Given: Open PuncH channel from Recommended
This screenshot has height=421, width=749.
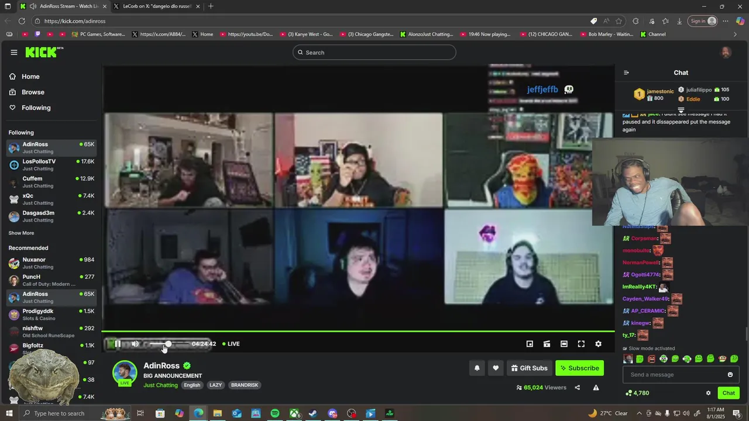Looking at the screenshot, I should (52, 280).
